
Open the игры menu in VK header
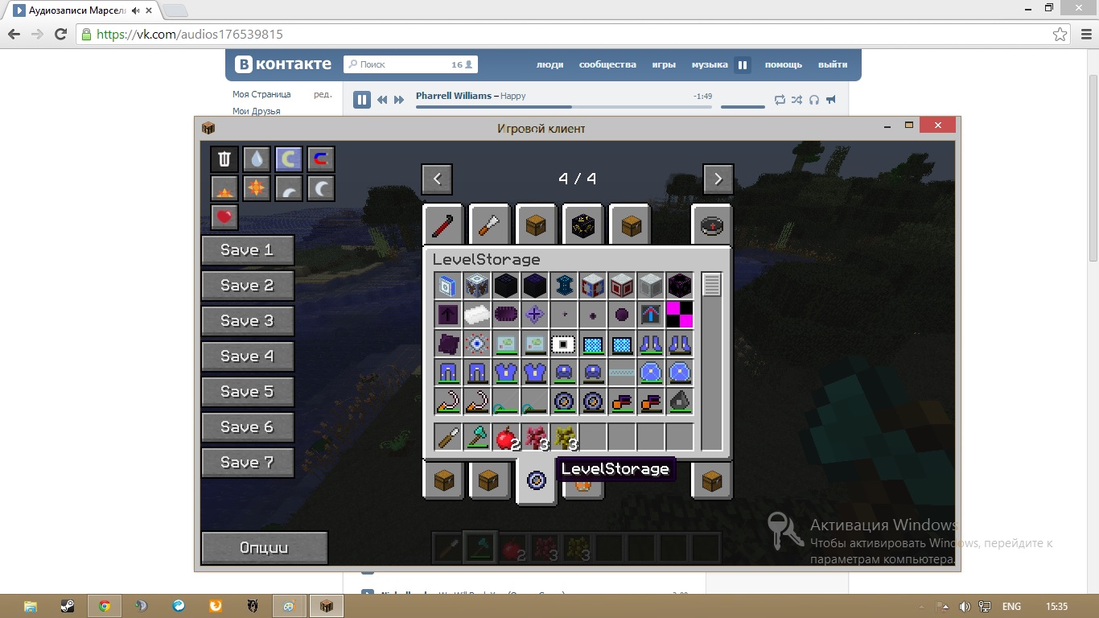pyautogui.click(x=664, y=64)
